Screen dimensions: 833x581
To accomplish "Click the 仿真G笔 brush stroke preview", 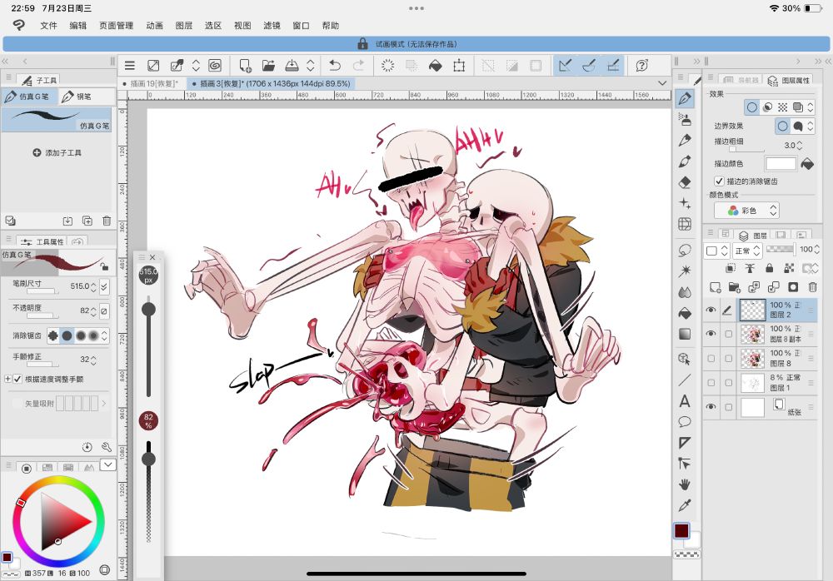I will click(57, 120).
